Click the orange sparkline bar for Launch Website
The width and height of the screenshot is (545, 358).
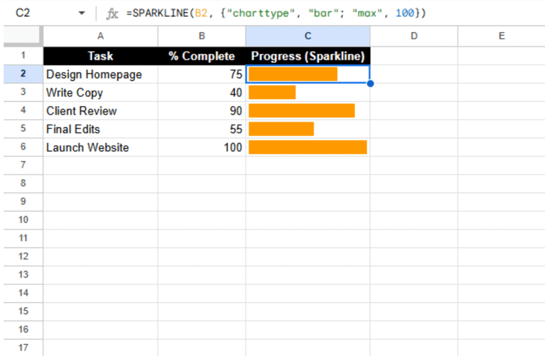[x=308, y=147]
